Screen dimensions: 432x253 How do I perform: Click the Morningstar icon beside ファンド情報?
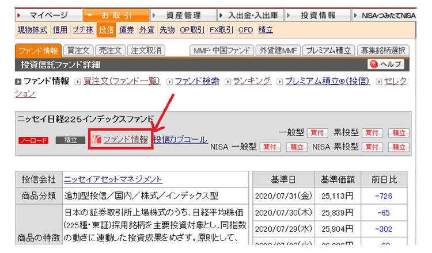click(x=96, y=140)
